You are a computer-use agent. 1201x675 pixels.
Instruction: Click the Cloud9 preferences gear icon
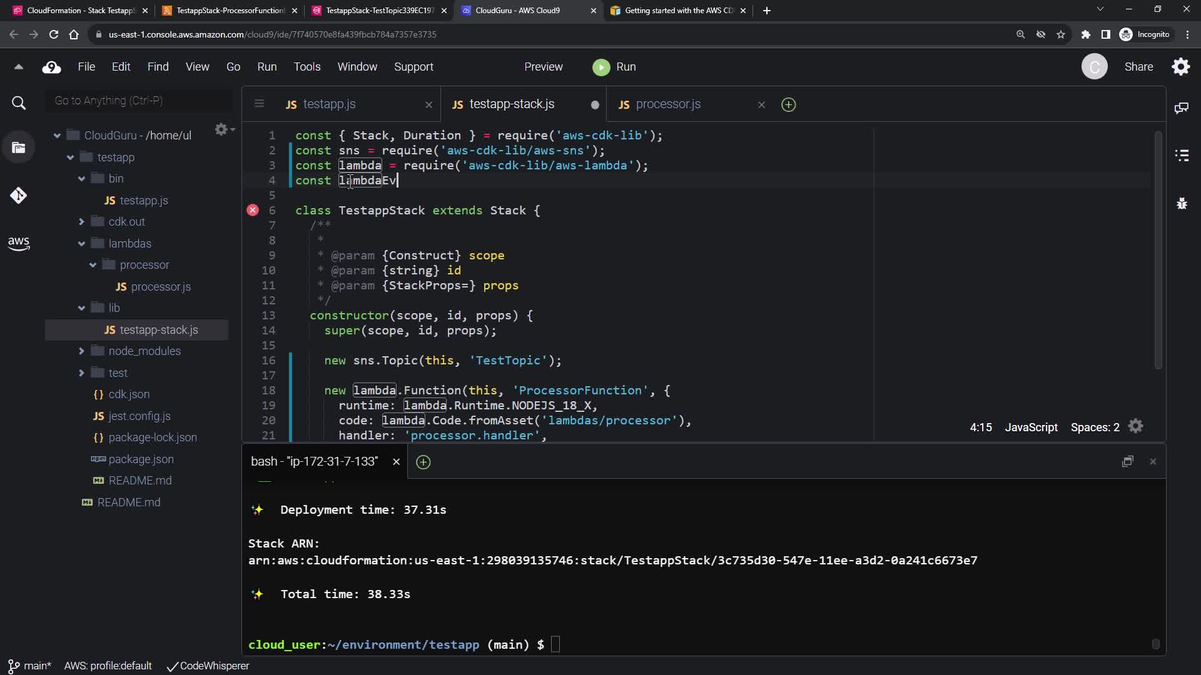(x=1180, y=67)
